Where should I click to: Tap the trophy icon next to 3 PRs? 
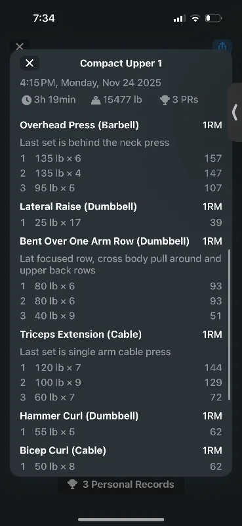click(x=165, y=100)
